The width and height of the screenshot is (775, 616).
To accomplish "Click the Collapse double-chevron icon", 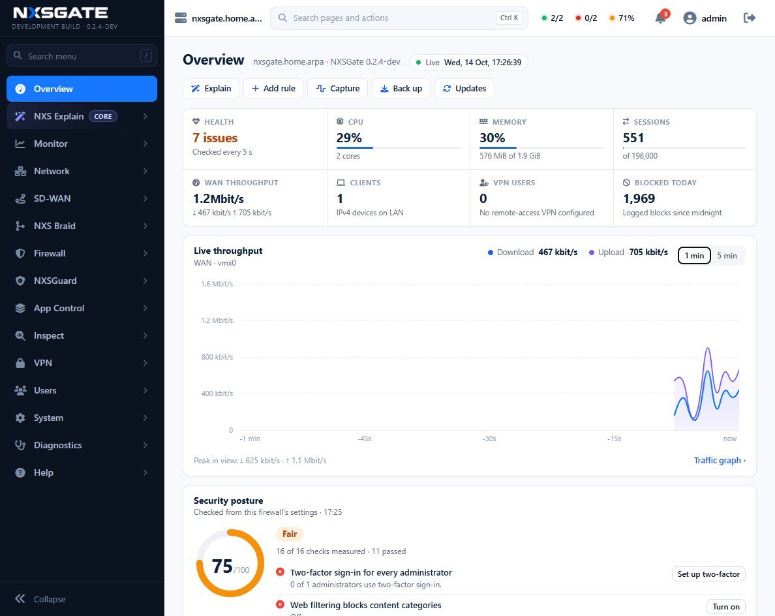I will tap(20, 598).
